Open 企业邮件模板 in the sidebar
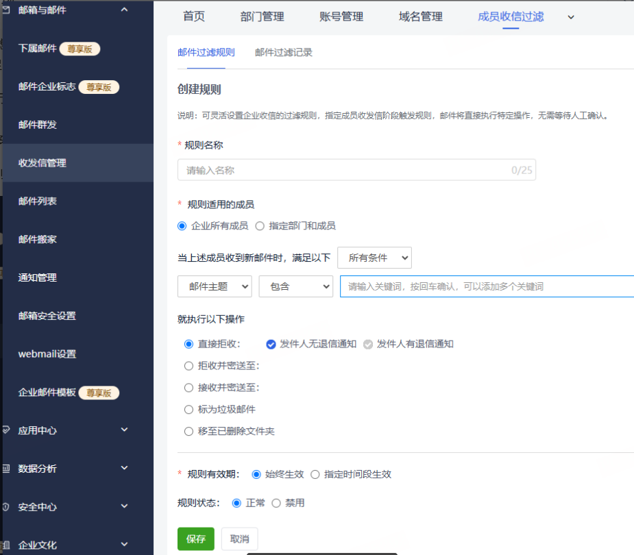This screenshot has height=555, width=634. 47,392
